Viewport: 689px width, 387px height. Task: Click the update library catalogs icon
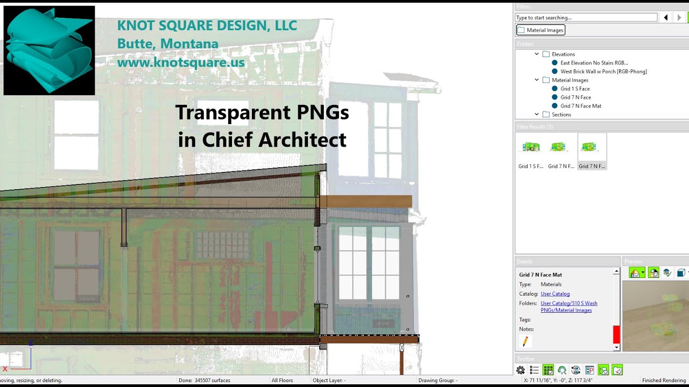pos(575,370)
